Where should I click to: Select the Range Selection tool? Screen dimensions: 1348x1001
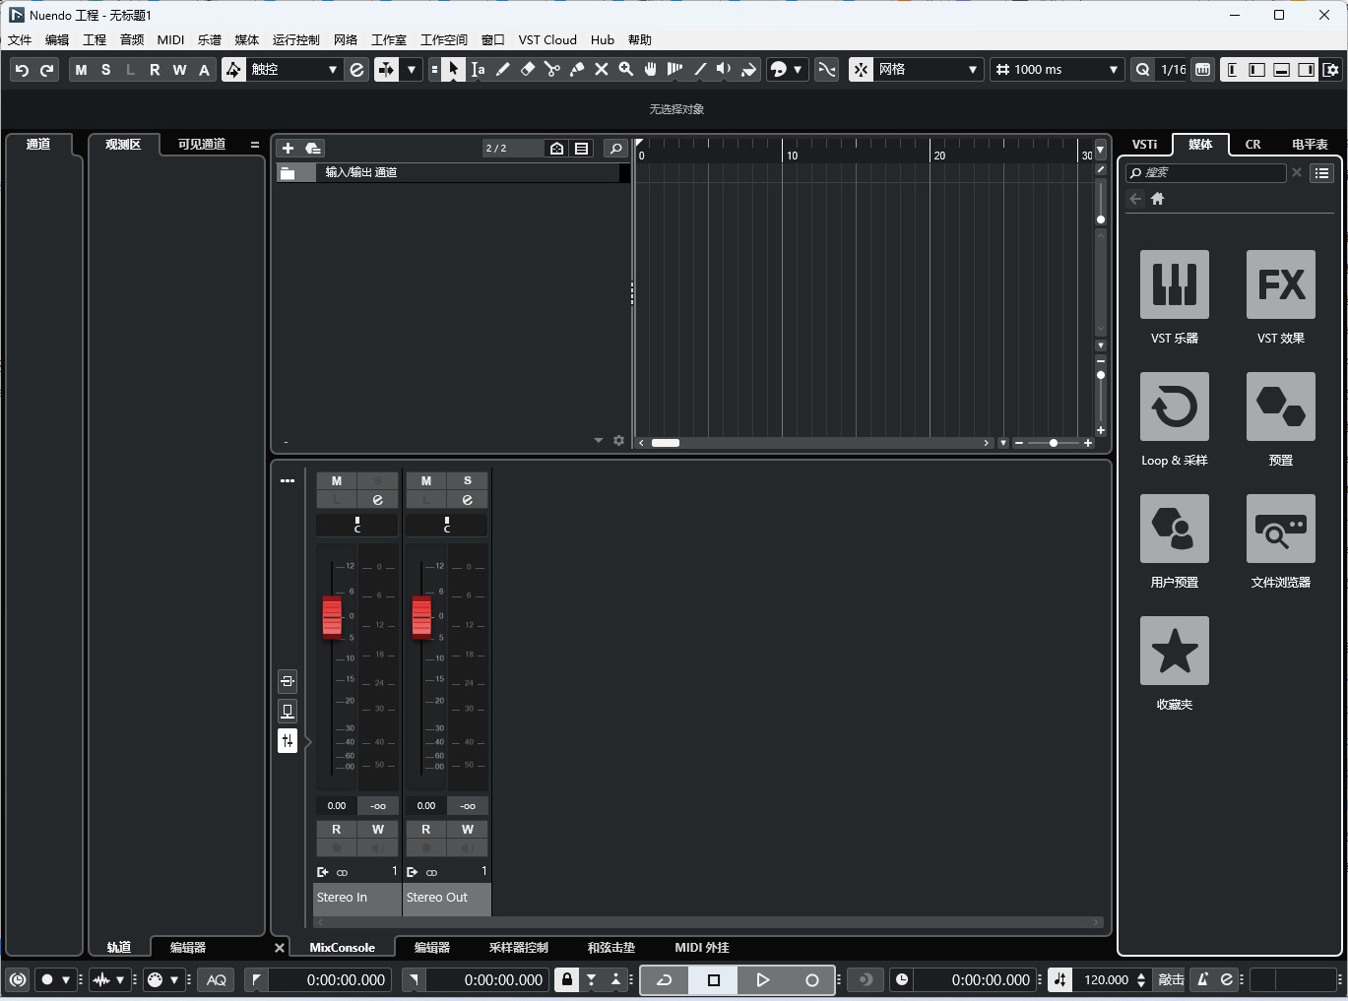click(x=478, y=69)
